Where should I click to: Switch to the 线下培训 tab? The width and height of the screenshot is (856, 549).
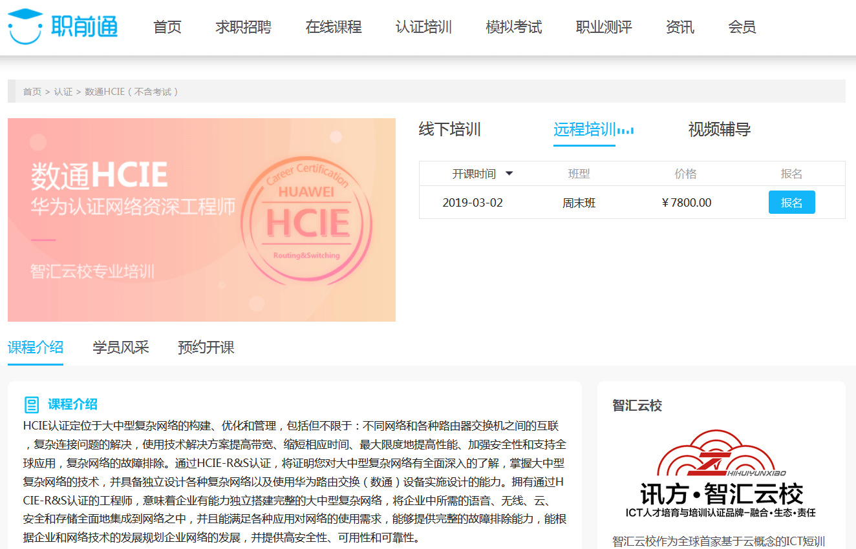[x=449, y=129]
